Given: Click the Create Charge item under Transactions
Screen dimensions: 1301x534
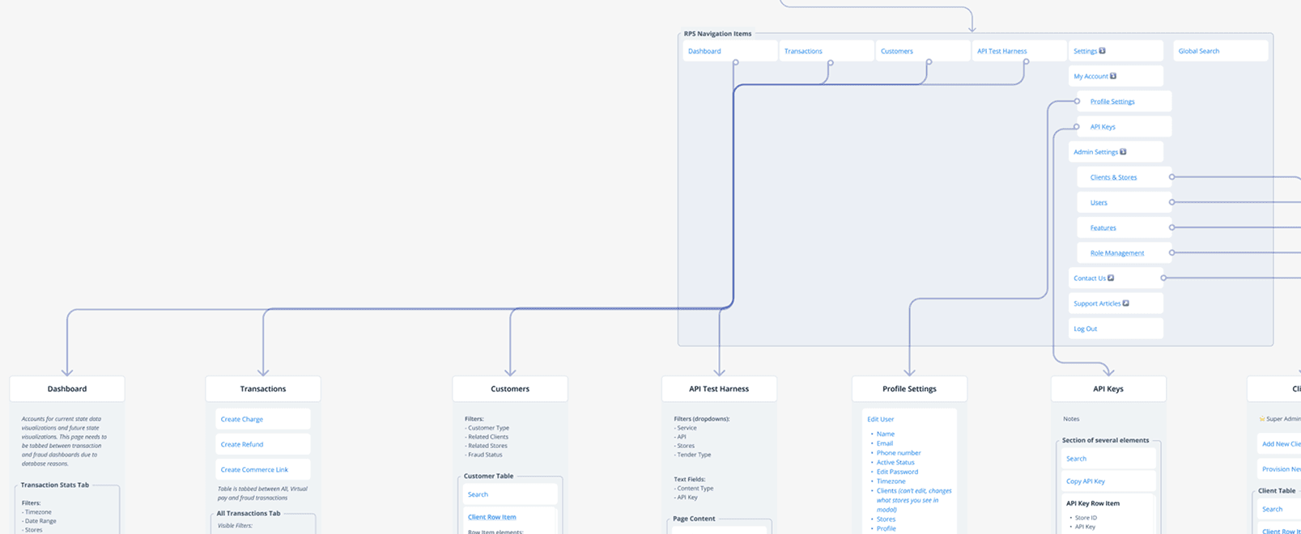Looking at the screenshot, I should (263, 419).
